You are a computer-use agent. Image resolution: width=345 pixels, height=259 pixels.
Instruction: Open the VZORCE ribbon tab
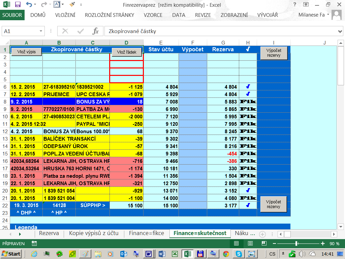click(x=153, y=15)
